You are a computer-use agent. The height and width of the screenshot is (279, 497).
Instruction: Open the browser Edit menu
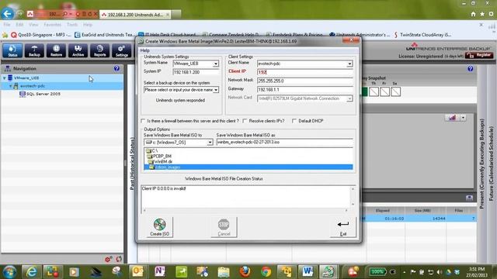coord(19,24)
